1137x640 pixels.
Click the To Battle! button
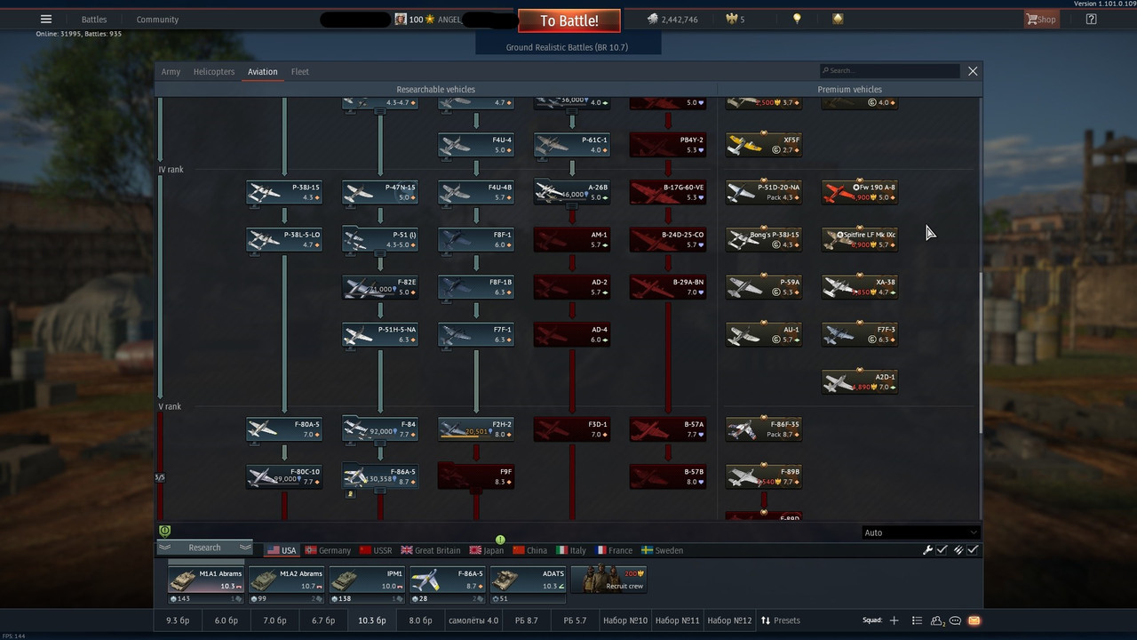tap(569, 20)
